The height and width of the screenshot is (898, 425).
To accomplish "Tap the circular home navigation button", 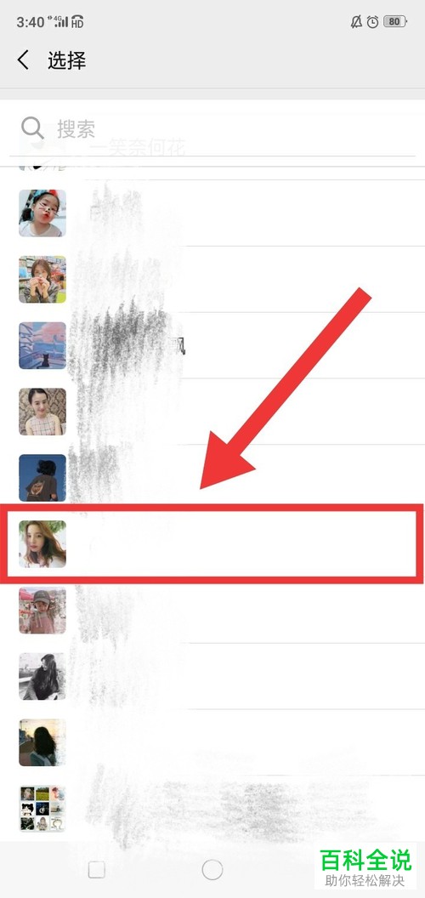I will 212,870.
